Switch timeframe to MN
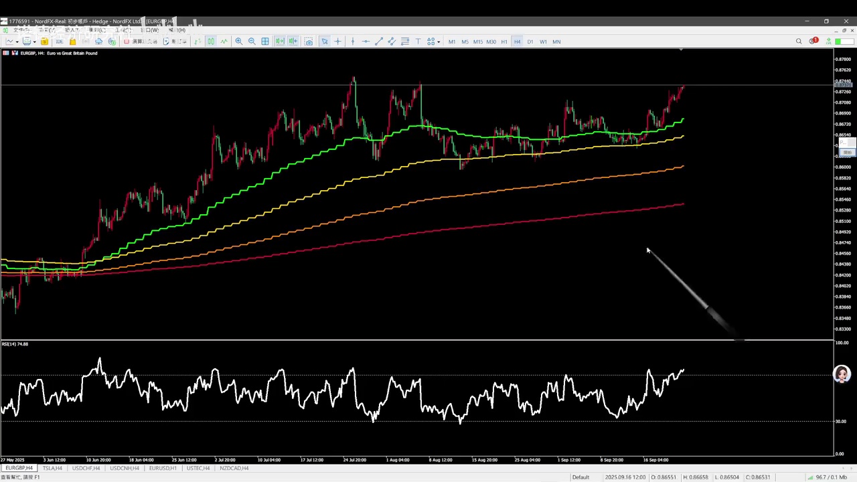This screenshot has height=482, width=857. pyautogui.click(x=556, y=42)
